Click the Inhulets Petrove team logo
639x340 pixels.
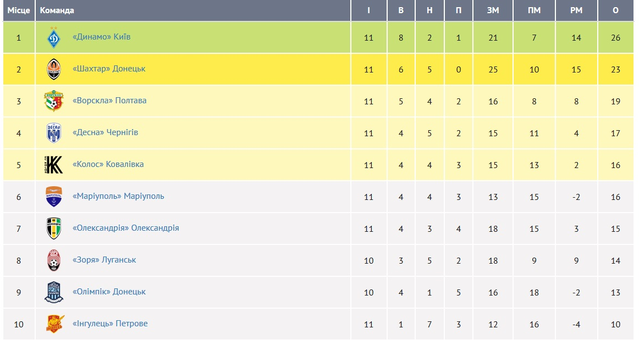point(54,324)
